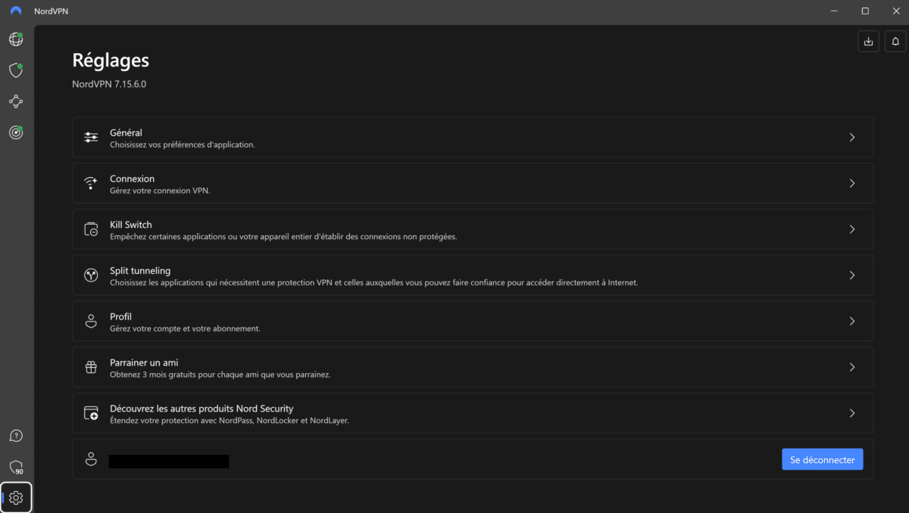Click the NordVPN 7.15.6.0 version text
Screen dimensions: 909x513
point(109,84)
